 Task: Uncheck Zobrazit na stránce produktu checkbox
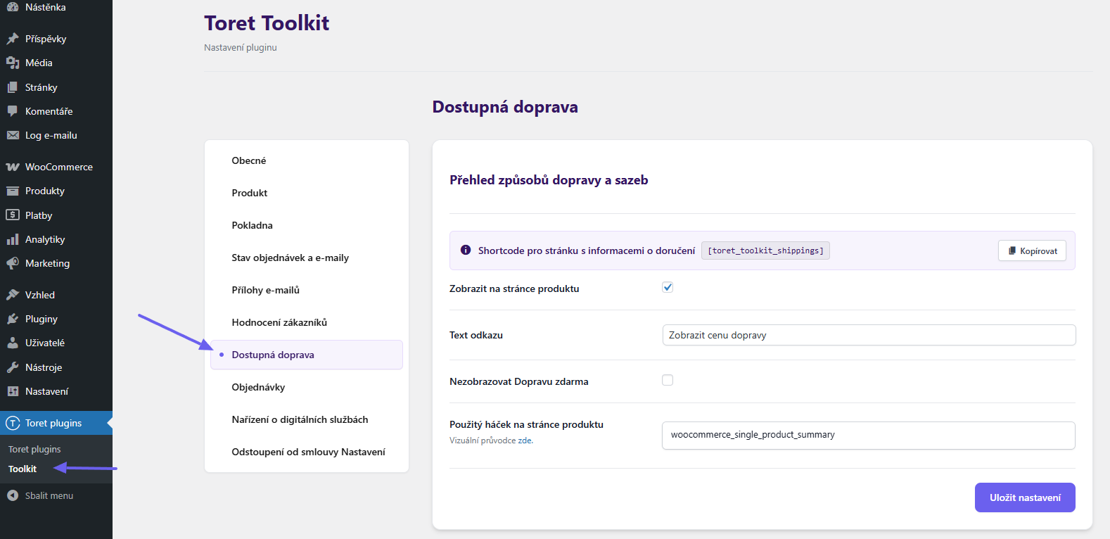668,287
